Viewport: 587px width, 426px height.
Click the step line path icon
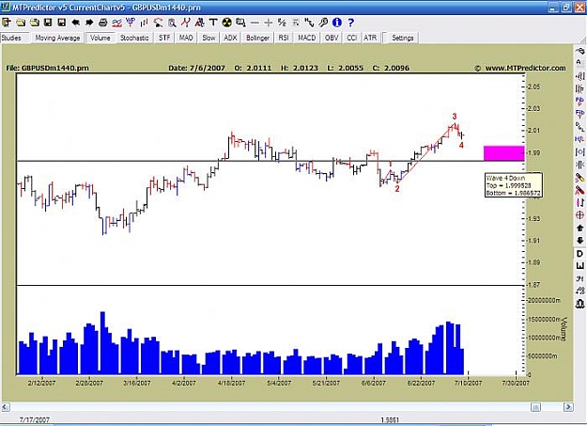[309, 23]
